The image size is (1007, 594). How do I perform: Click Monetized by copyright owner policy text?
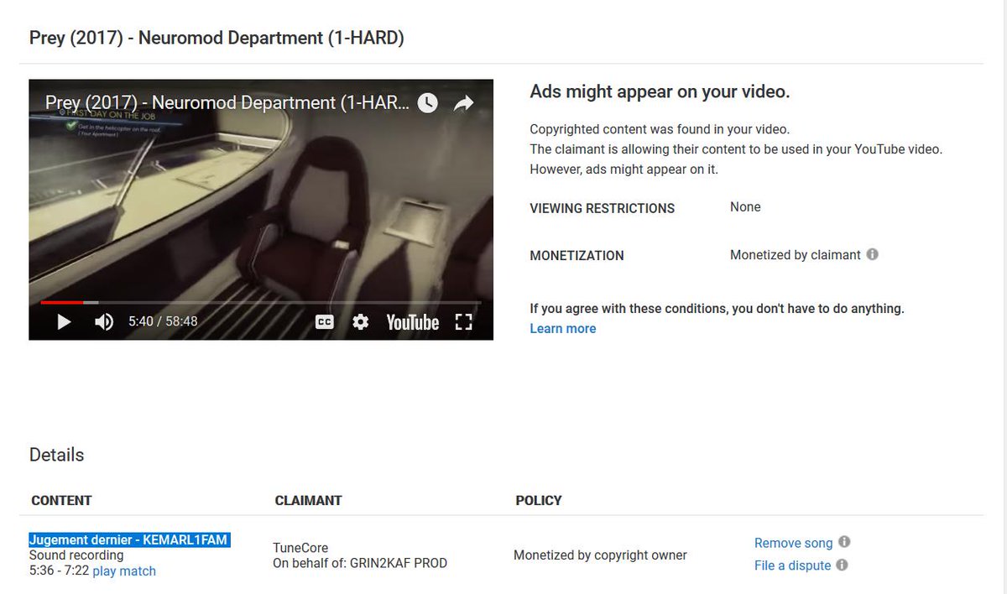click(x=600, y=555)
